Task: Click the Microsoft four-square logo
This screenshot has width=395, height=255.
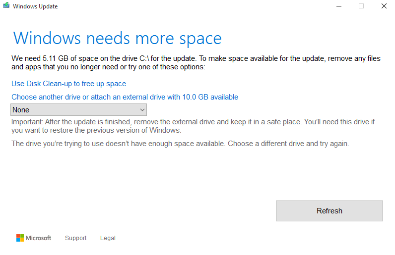Action: point(20,238)
